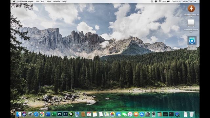Open Messages from the Dock
210x118 pixels.
(x=118, y=114)
